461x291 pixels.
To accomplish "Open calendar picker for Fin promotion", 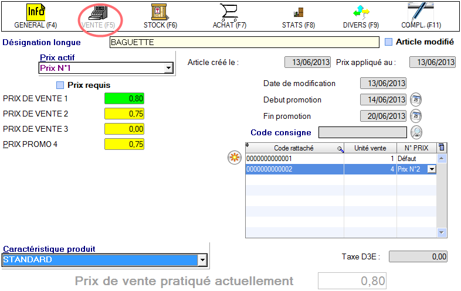I will (416, 116).
